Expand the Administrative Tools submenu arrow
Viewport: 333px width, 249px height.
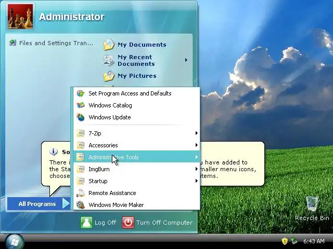tap(197, 157)
